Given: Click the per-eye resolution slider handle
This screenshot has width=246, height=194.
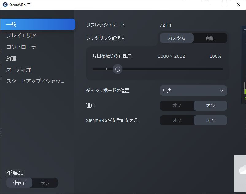Looking at the screenshot, I should 117,69.
